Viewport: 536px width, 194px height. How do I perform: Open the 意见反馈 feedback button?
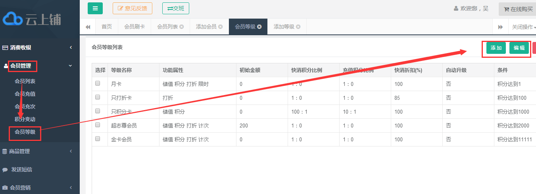(x=133, y=8)
